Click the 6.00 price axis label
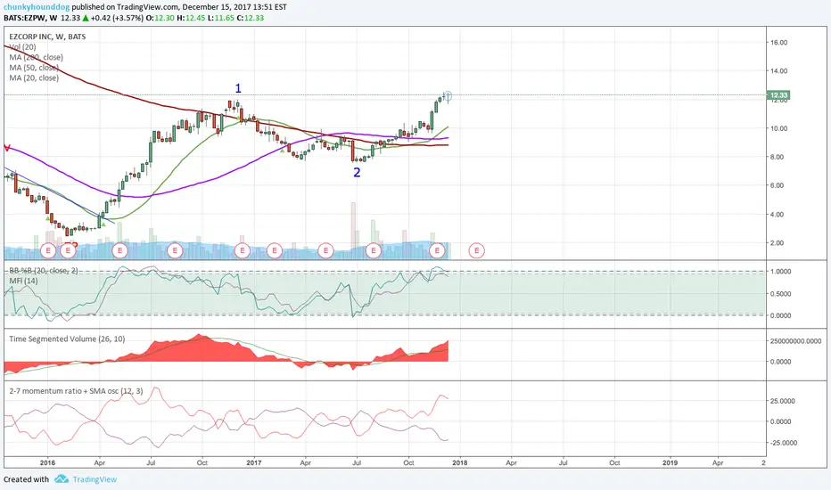Image resolution: width=831 pixels, height=490 pixels. click(778, 185)
